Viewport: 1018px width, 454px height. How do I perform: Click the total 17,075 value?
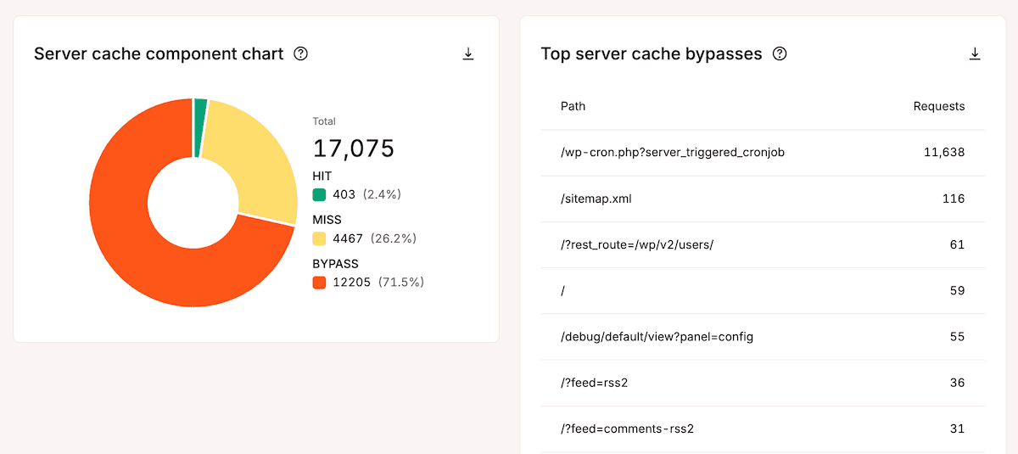click(x=354, y=149)
